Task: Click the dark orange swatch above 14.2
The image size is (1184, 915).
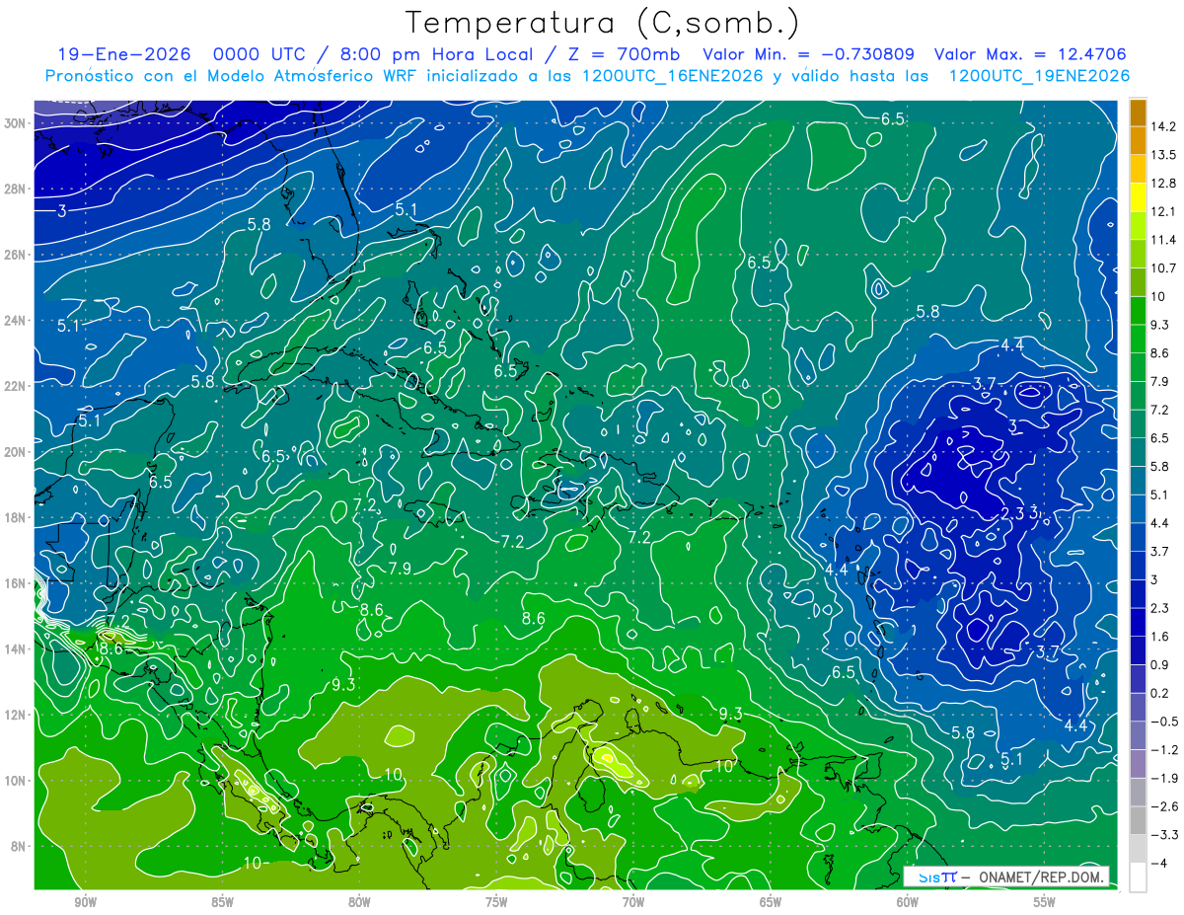Action: [1138, 113]
